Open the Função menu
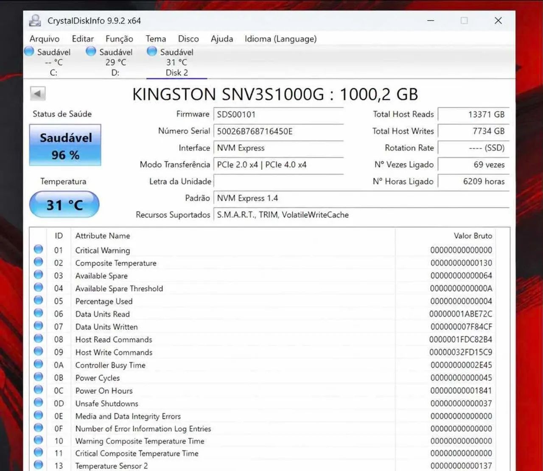543x471 pixels. 119,39
